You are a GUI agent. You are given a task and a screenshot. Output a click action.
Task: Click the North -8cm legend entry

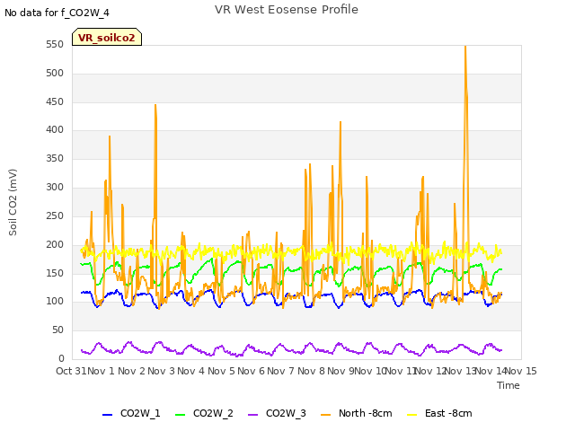coord(357,413)
